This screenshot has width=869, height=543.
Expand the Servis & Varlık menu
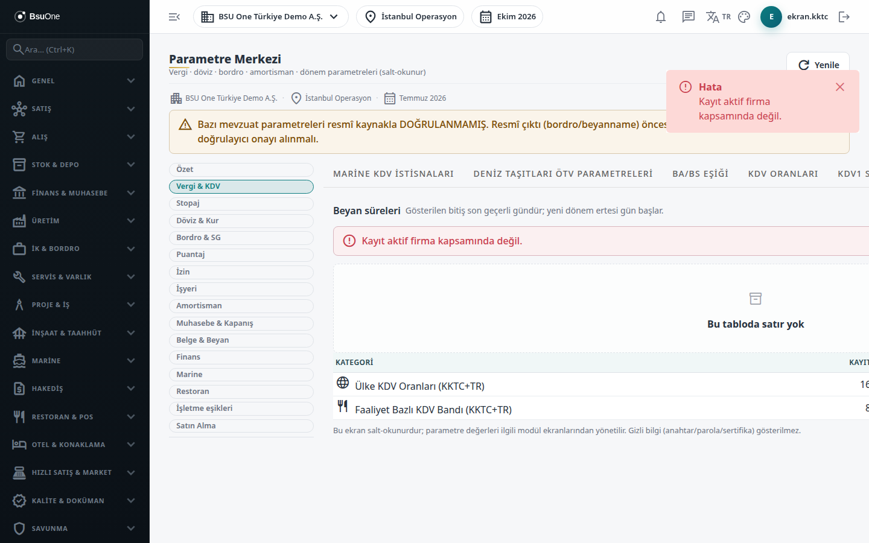75,277
